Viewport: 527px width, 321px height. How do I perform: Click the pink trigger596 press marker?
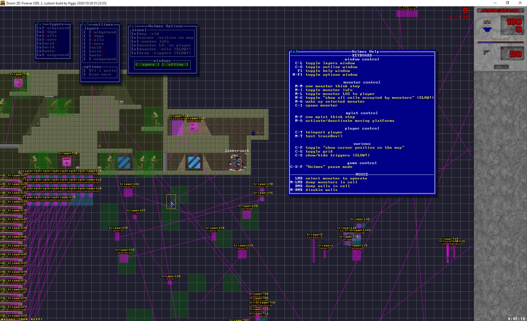coord(66,161)
